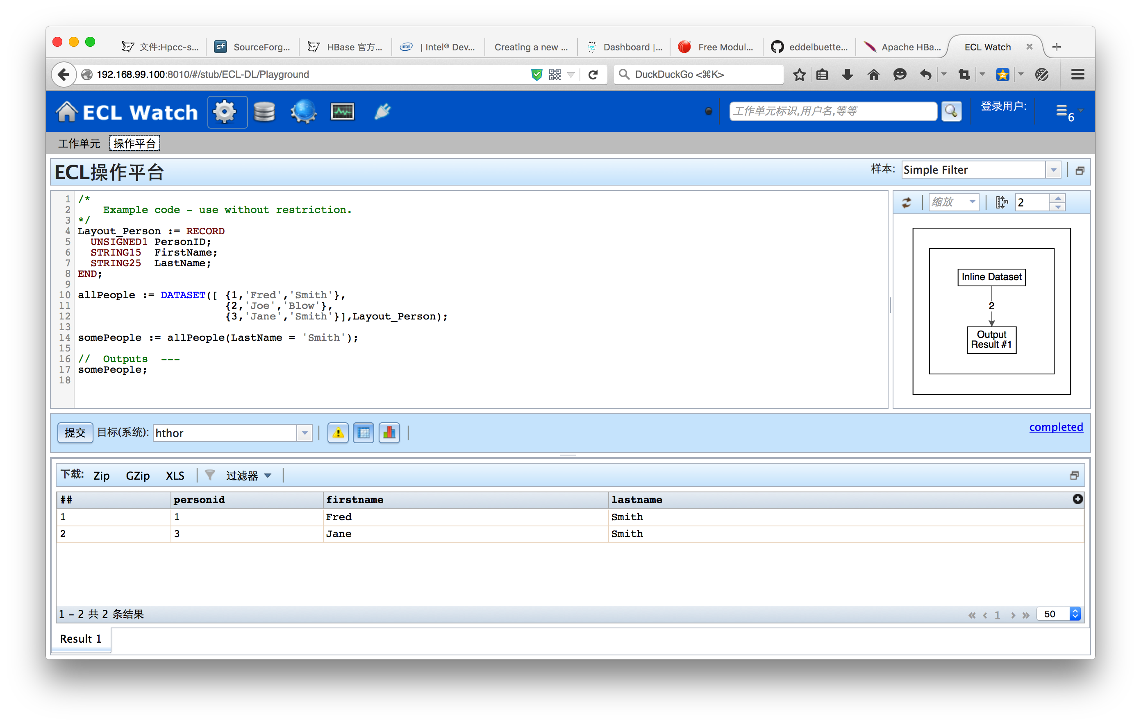This screenshot has width=1141, height=725.
Task: Show the results table icon
Action: (364, 433)
